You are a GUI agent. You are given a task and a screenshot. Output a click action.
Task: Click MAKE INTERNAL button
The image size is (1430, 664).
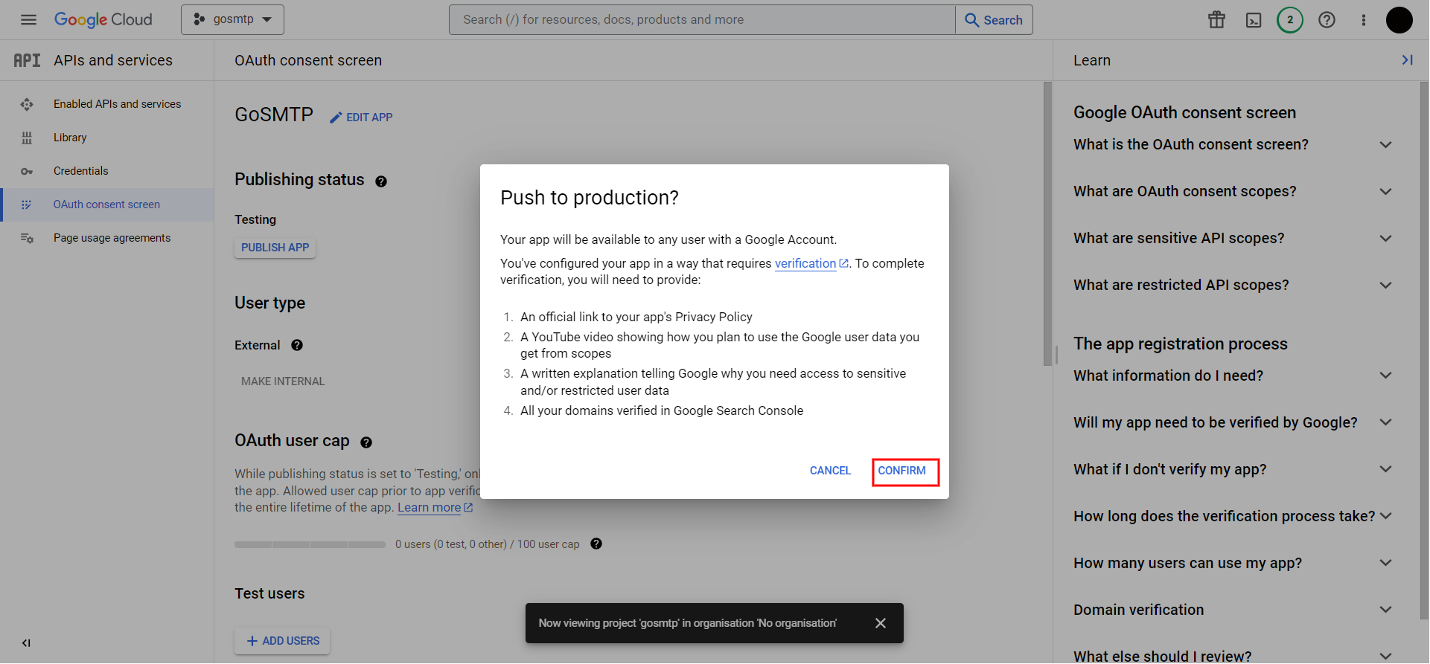point(283,381)
